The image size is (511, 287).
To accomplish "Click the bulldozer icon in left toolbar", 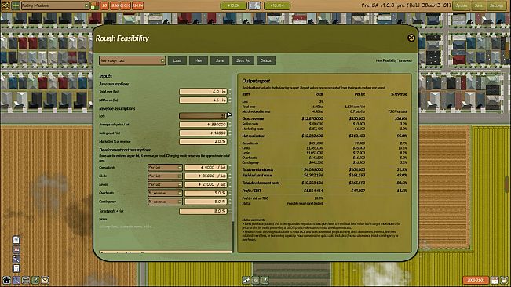I will pyautogui.click(x=16, y=249).
